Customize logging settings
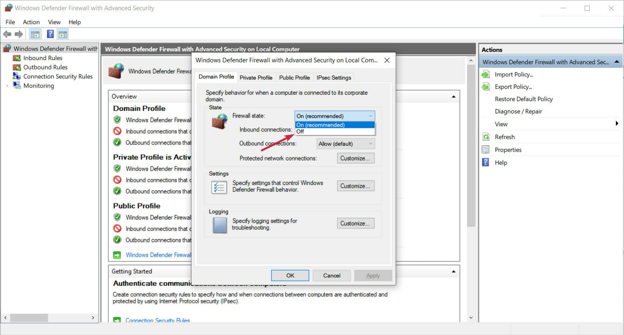 pyautogui.click(x=355, y=223)
